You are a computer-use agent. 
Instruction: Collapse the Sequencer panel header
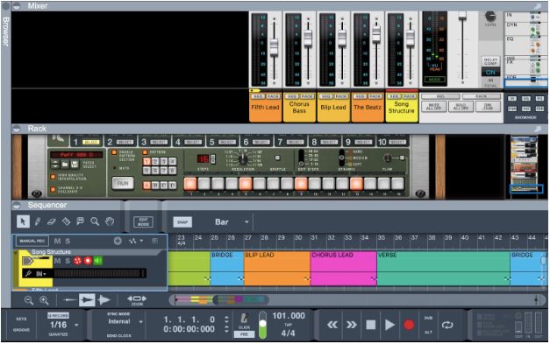pyautogui.click(x=16, y=205)
